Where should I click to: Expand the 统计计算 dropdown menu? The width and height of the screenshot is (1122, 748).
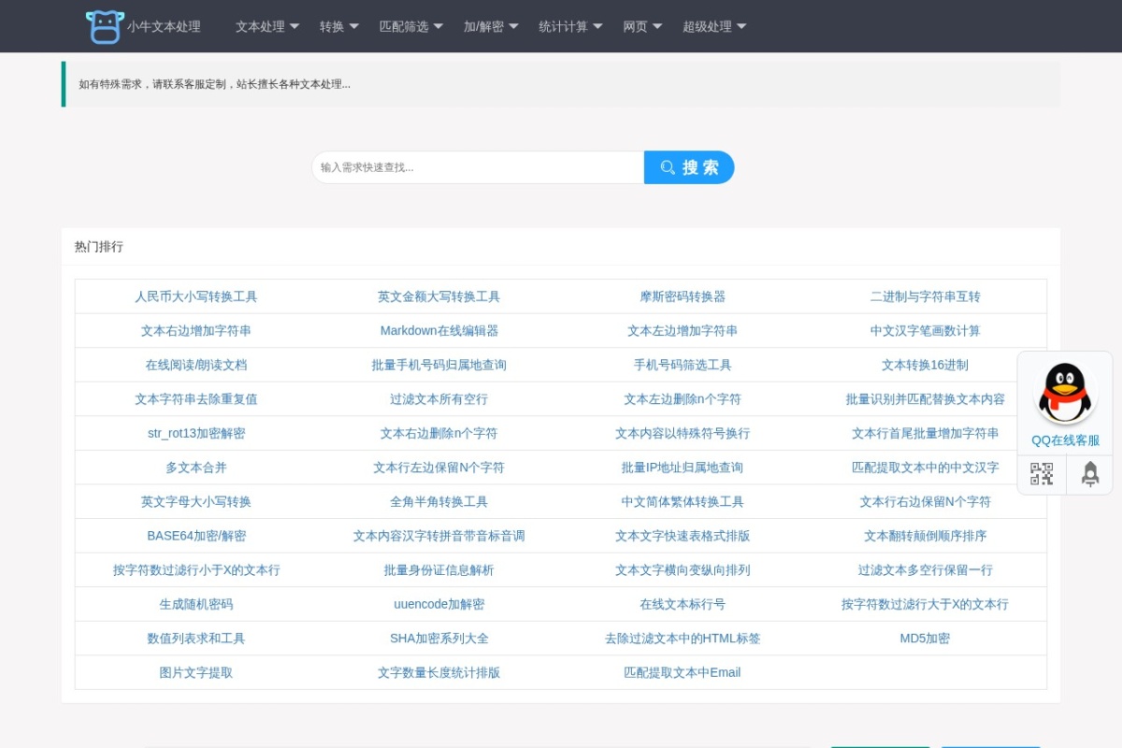coord(570,26)
